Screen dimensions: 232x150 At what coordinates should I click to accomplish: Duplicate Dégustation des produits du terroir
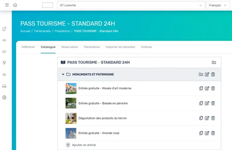coord(201,118)
